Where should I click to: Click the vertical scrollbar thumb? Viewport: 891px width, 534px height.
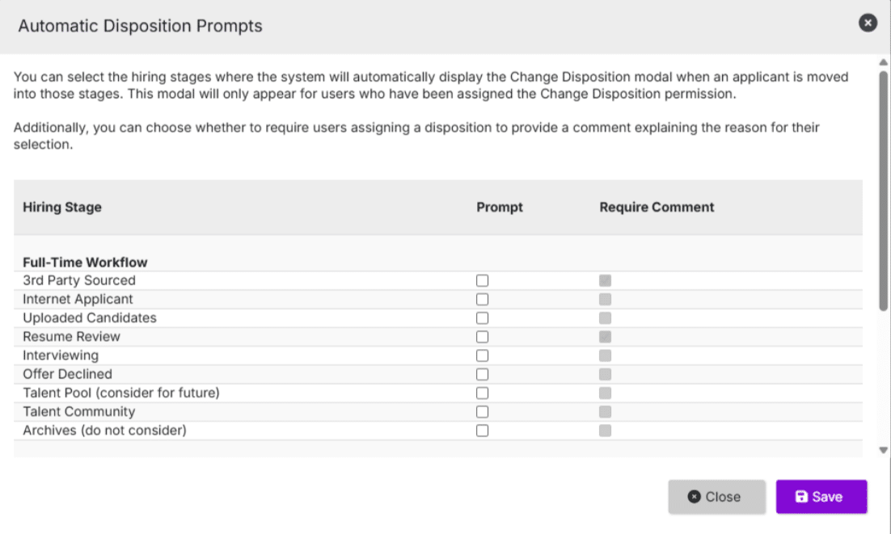[x=883, y=190]
